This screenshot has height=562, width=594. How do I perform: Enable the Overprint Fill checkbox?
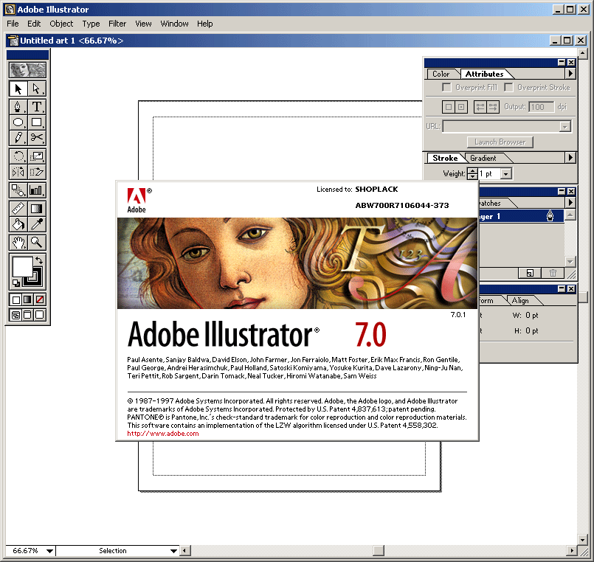click(446, 88)
